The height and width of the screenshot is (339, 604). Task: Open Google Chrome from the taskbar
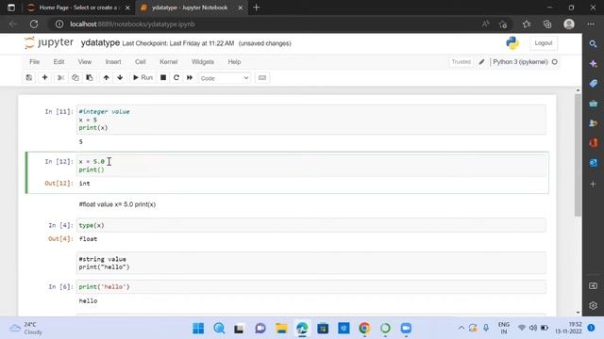(x=364, y=329)
